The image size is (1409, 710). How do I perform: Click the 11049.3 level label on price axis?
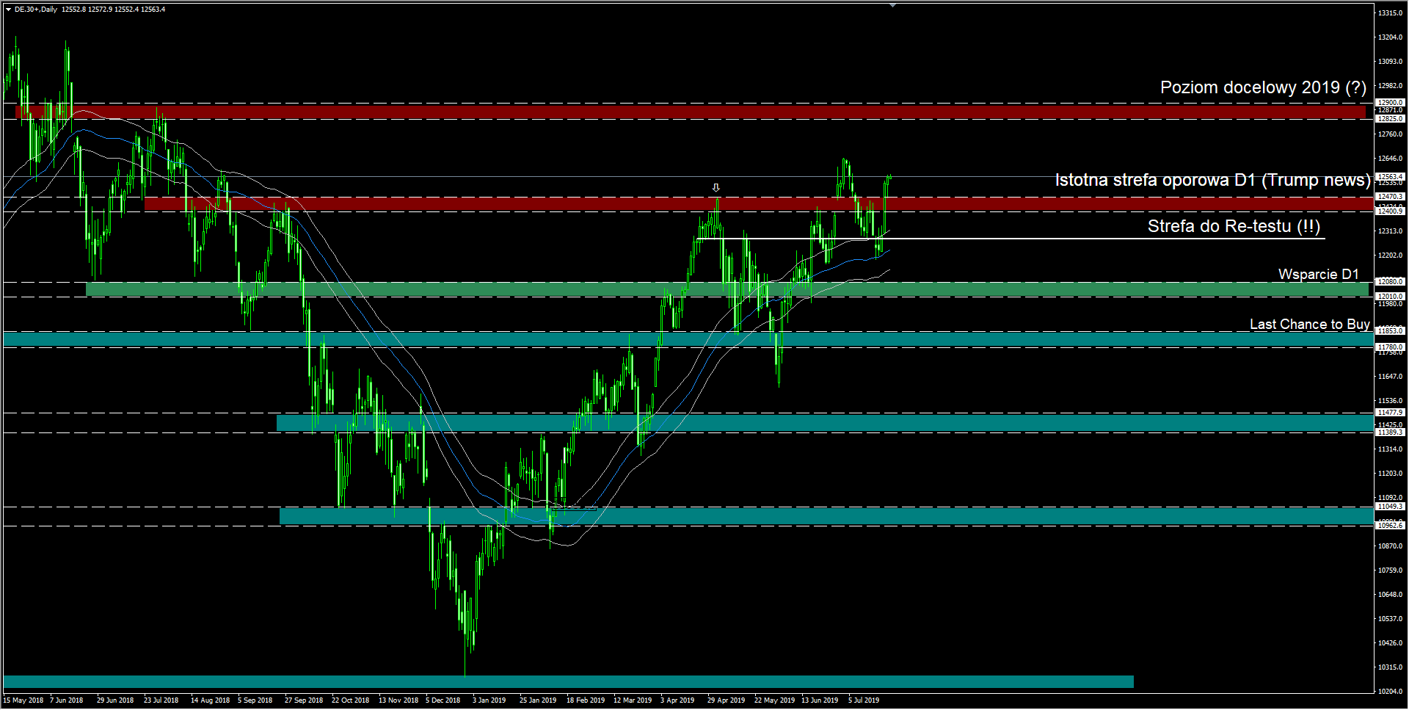(x=1390, y=507)
